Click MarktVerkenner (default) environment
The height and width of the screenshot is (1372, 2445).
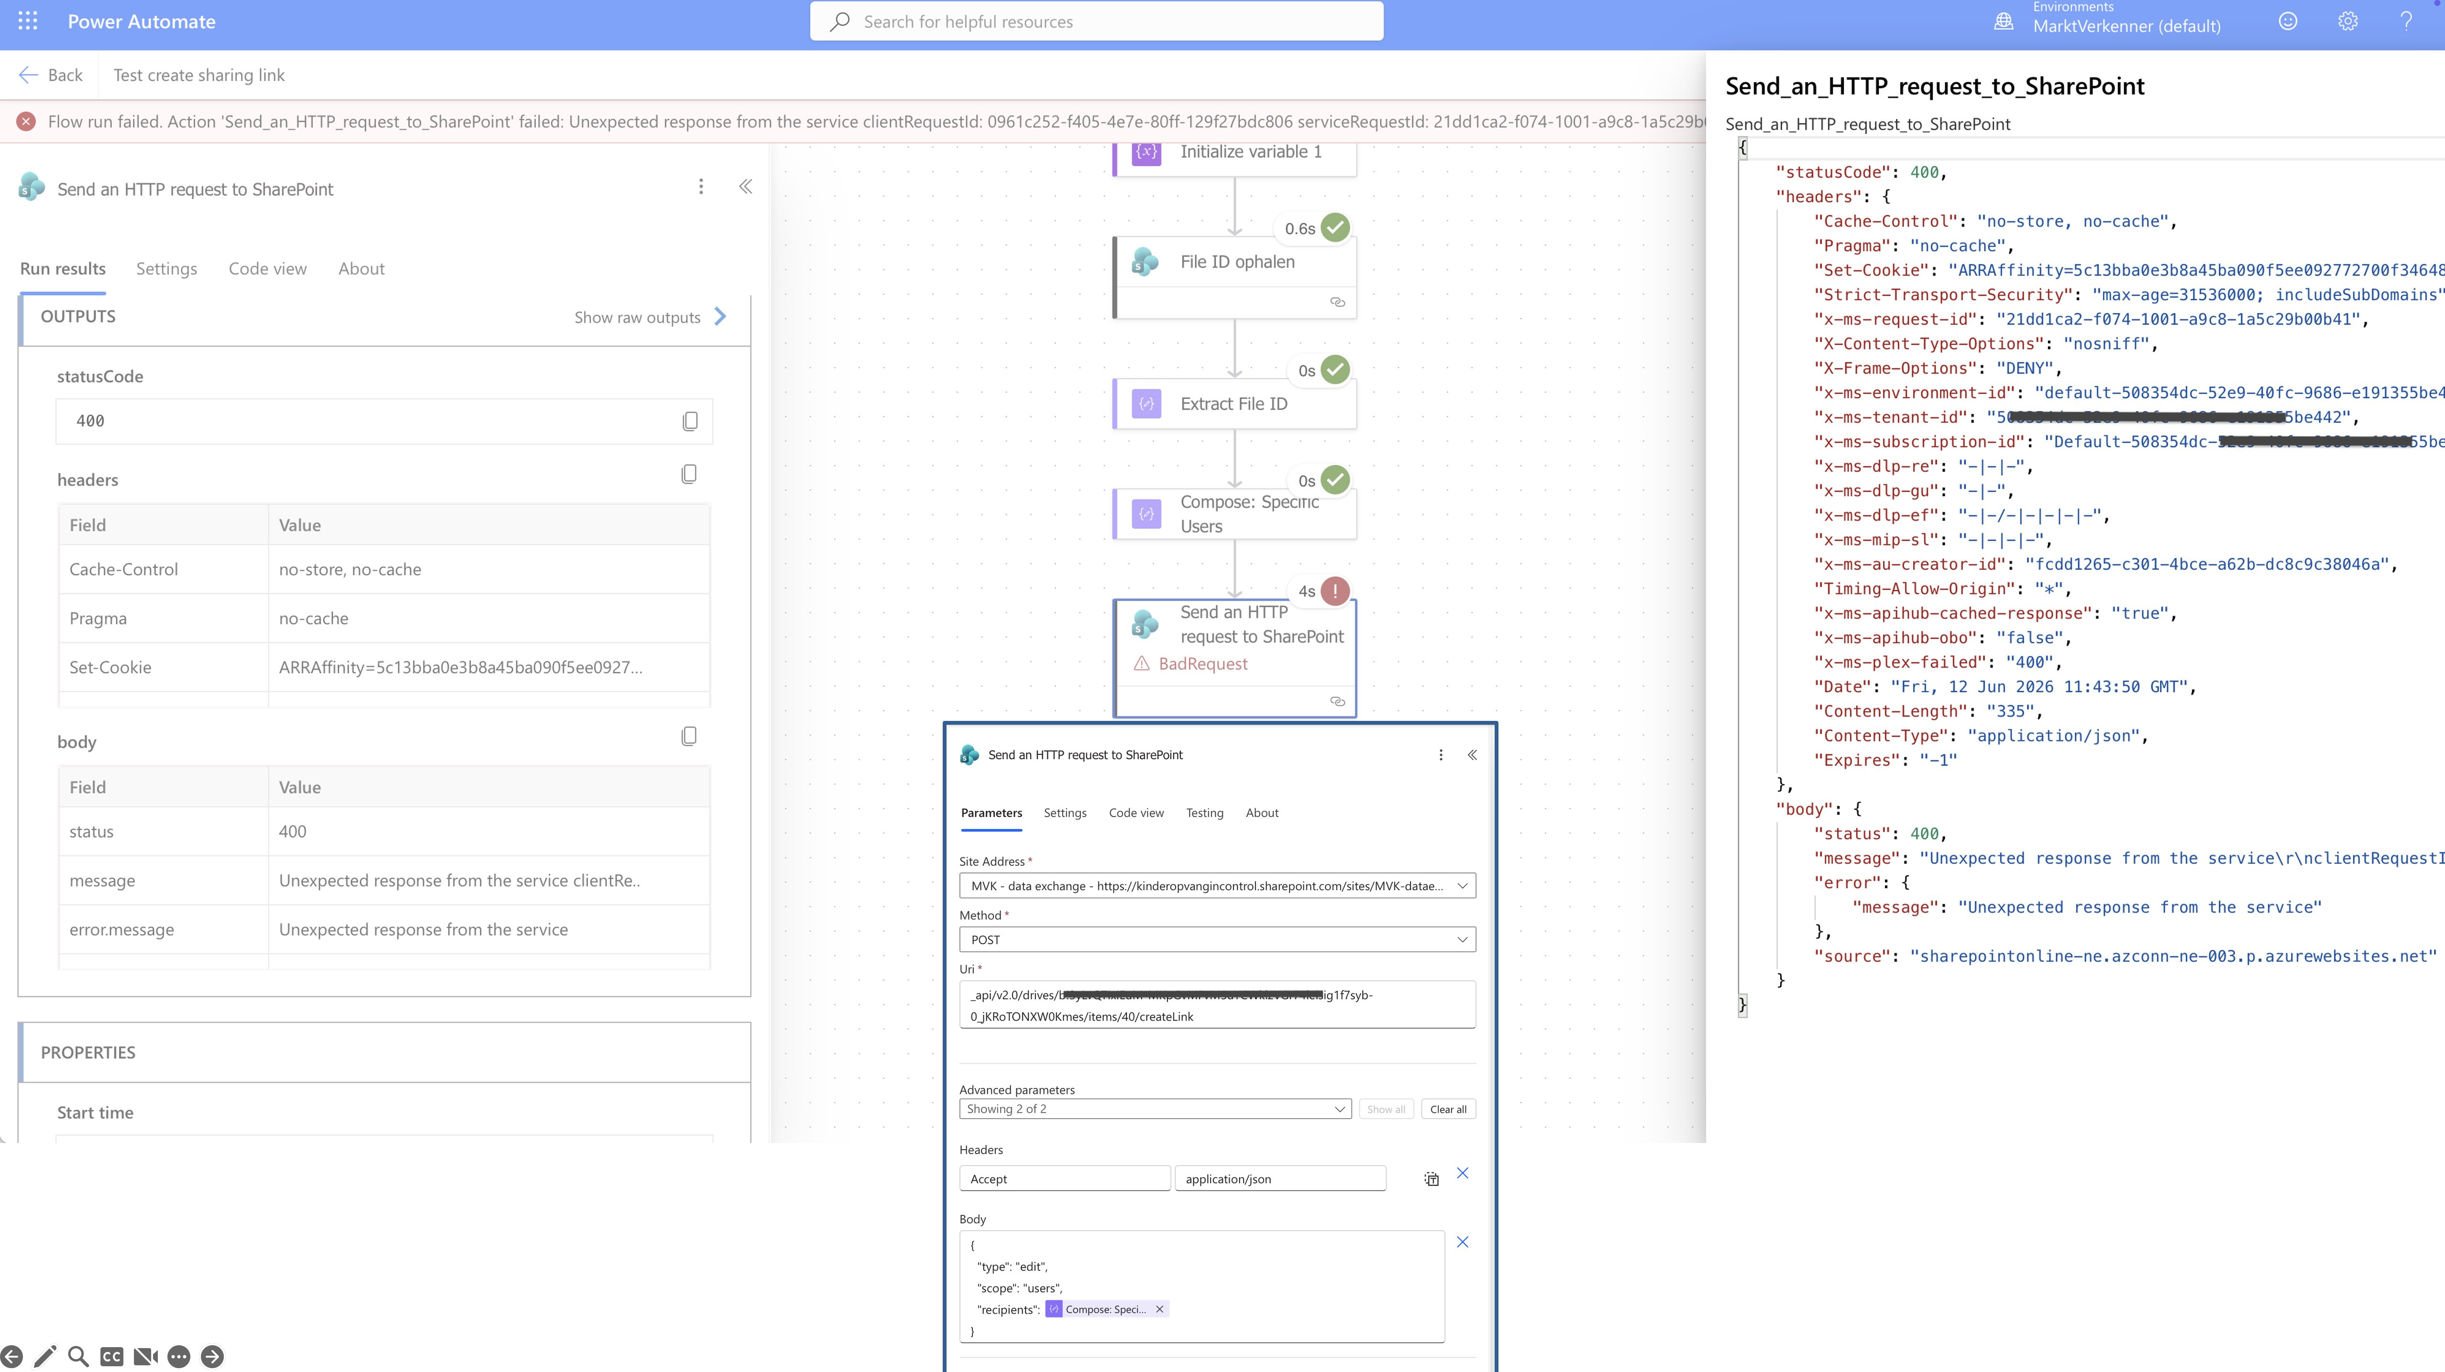click(2126, 27)
